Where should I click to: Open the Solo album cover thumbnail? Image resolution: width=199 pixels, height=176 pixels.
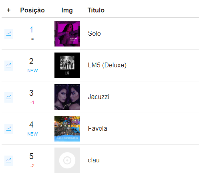[x=67, y=34]
